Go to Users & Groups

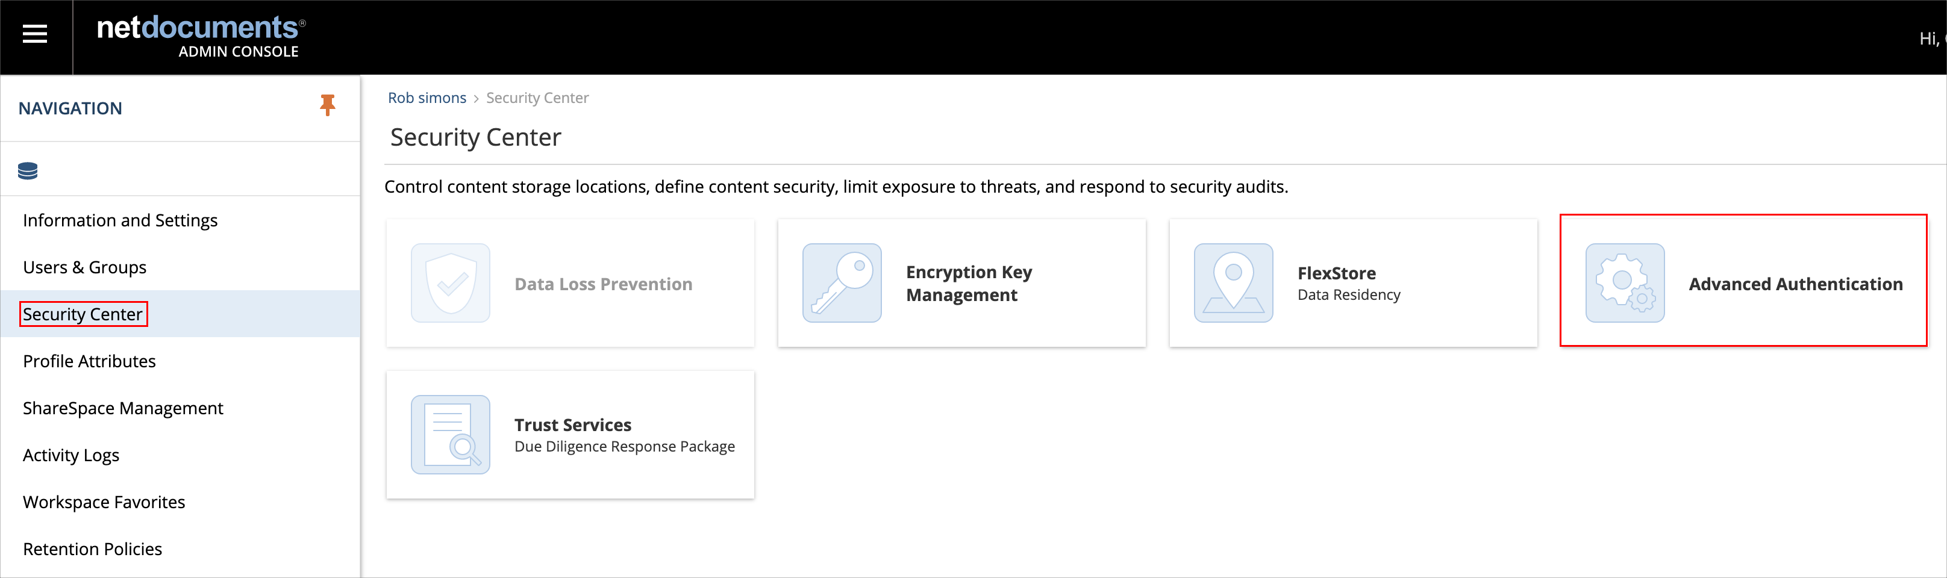(x=85, y=267)
